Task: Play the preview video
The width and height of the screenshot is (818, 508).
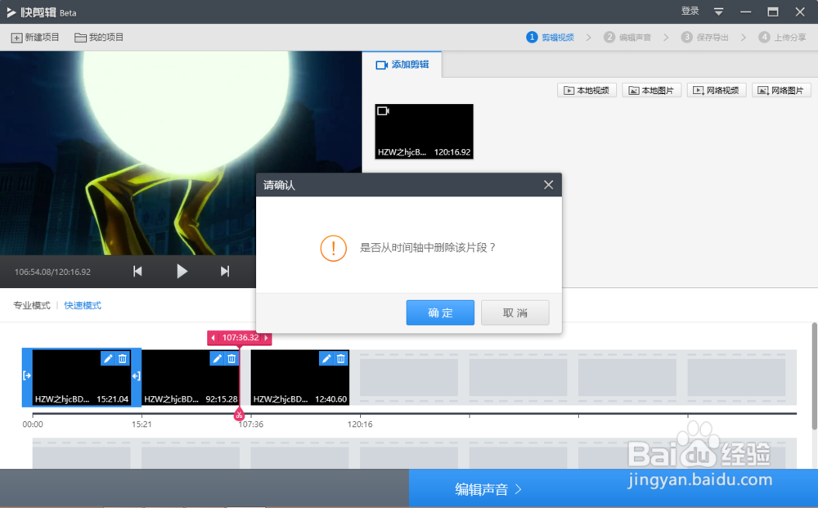Action: (x=182, y=272)
